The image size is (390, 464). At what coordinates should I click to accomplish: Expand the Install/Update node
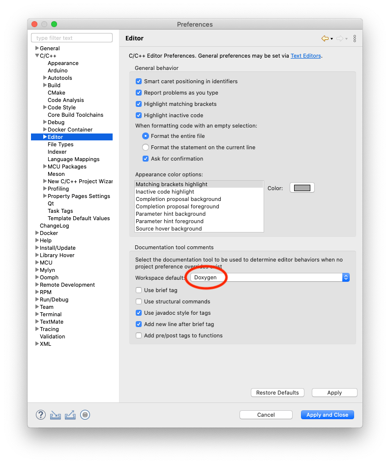[x=37, y=247]
